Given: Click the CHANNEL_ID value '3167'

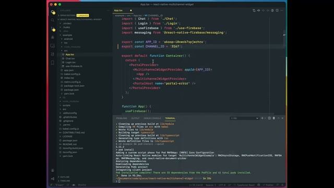Looking at the screenshot, I should [x=175, y=46].
